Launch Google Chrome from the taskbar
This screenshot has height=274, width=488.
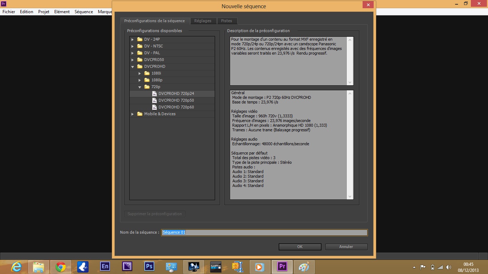click(61, 267)
